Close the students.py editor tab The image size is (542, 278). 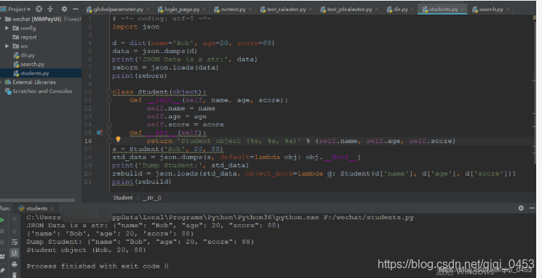pos(462,9)
